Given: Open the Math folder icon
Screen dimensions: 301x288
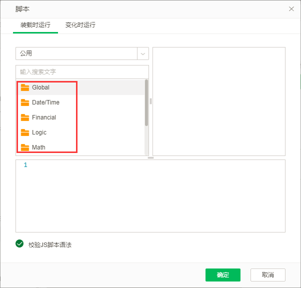Looking at the screenshot, I should (25, 147).
